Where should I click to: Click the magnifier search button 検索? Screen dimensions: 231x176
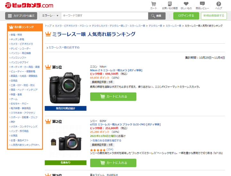(157, 16)
